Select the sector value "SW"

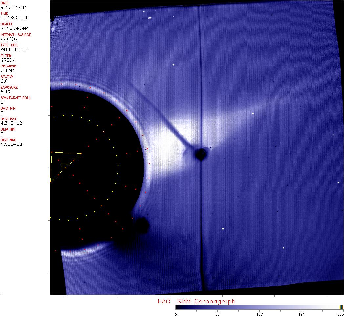coord(4,81)
